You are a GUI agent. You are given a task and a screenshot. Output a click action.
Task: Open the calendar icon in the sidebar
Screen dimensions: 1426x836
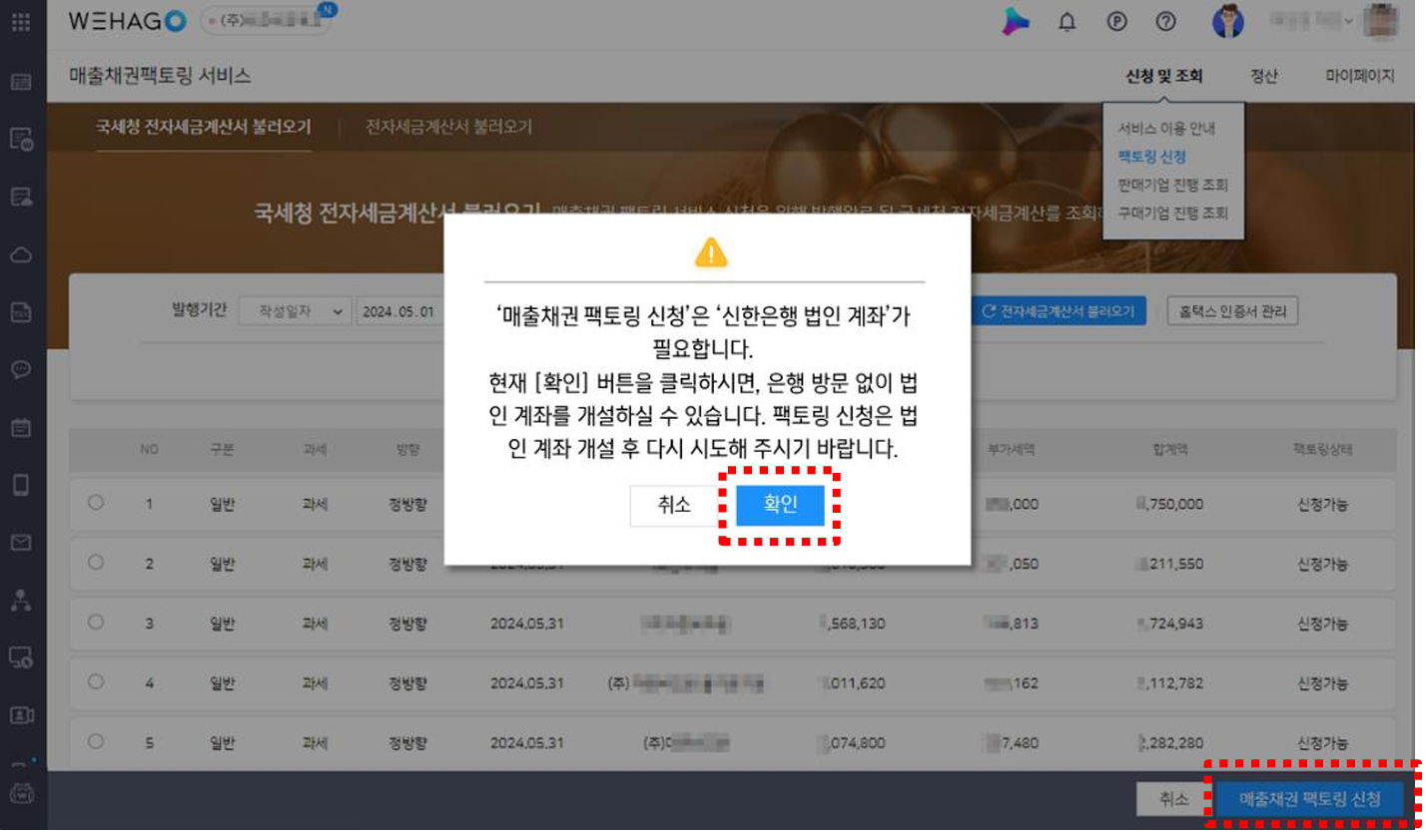(x=22, y=426)
